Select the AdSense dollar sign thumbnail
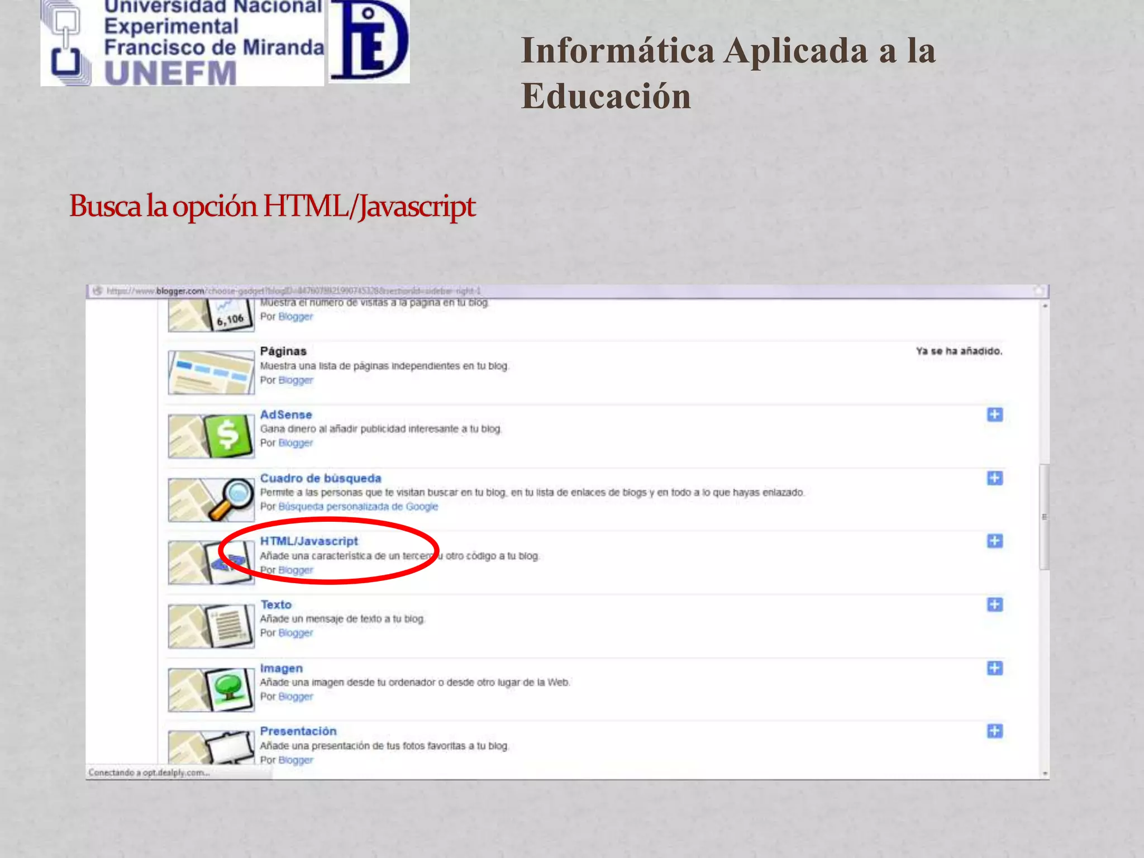Viewport: 1144px width, 858px height. pyautogui.click(x=211, y=436)
